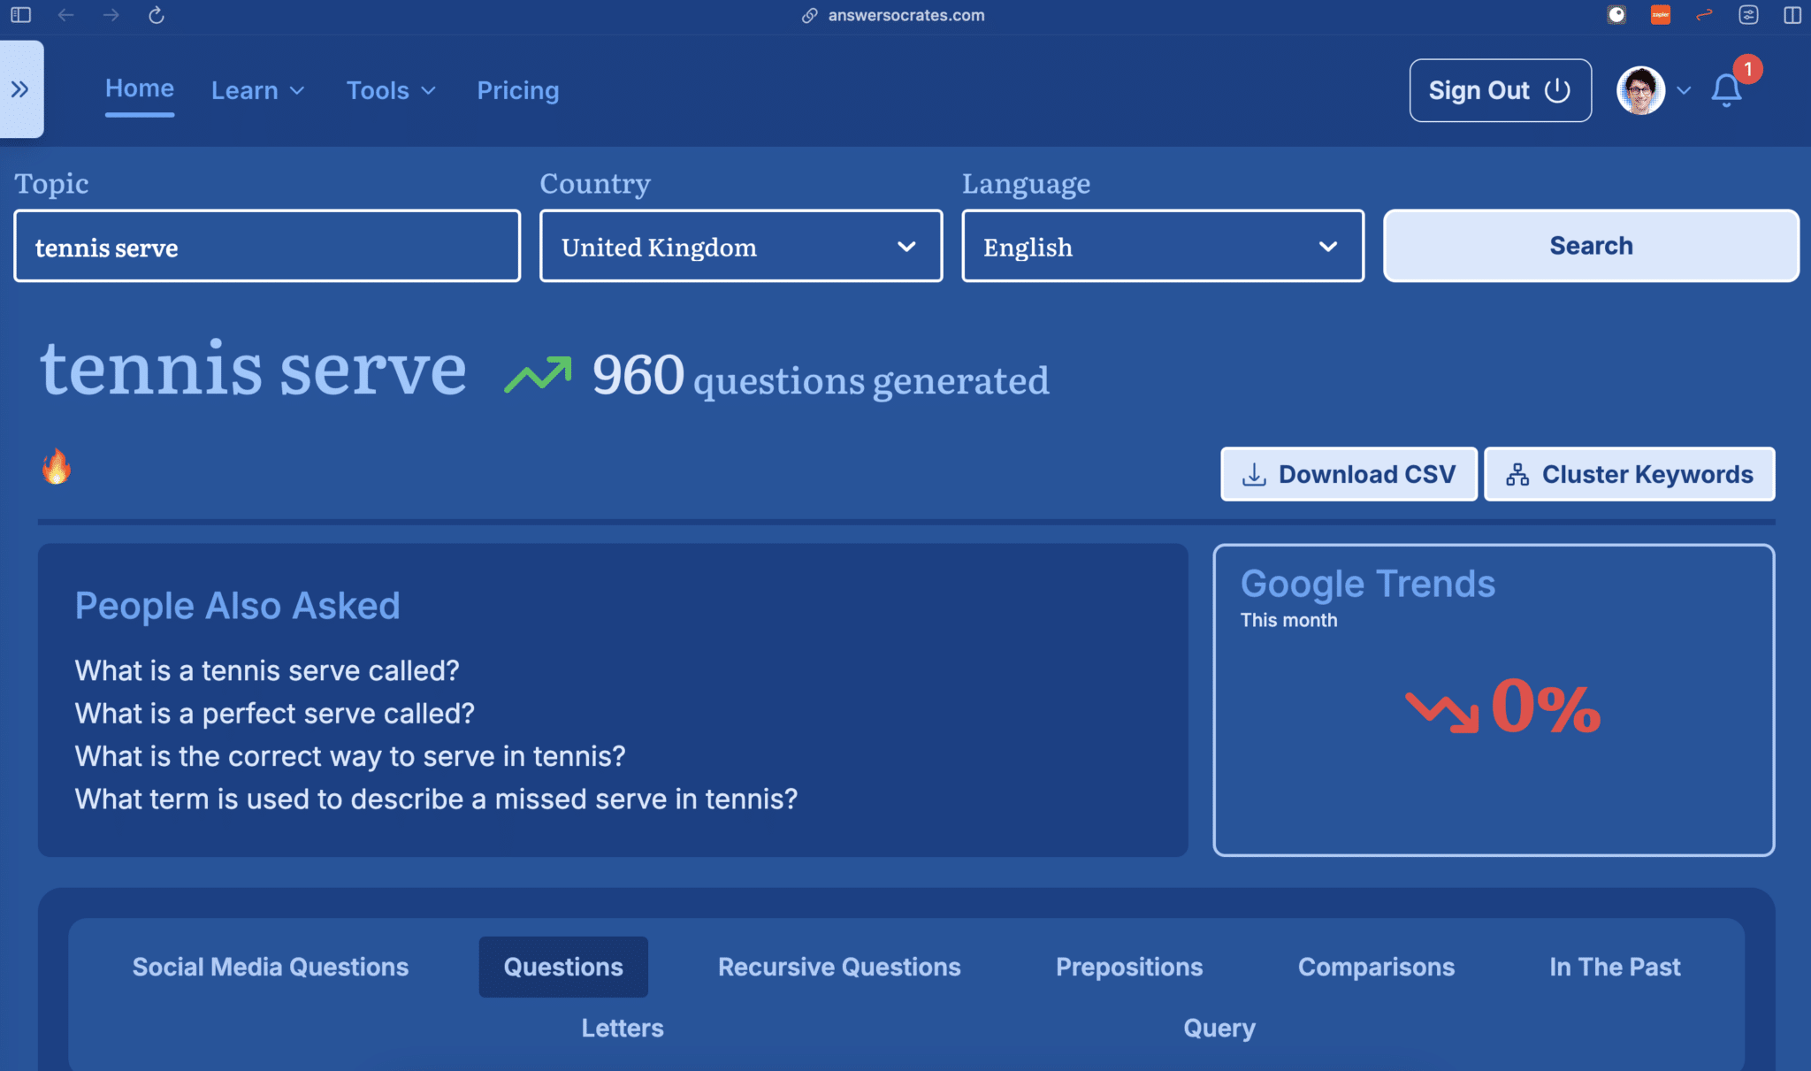Screen dimensions: 1811x1071
Task: Go forward with the browser forward arrow
Action: [x=111, y=15]
